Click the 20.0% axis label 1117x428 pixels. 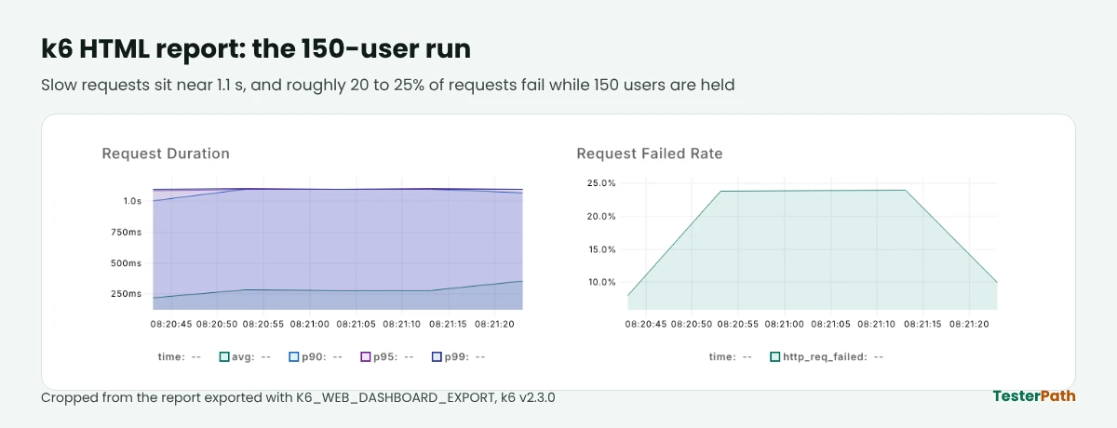pos(601,217)
